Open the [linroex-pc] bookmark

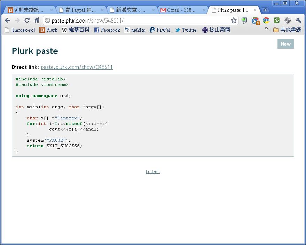(20, 30)
